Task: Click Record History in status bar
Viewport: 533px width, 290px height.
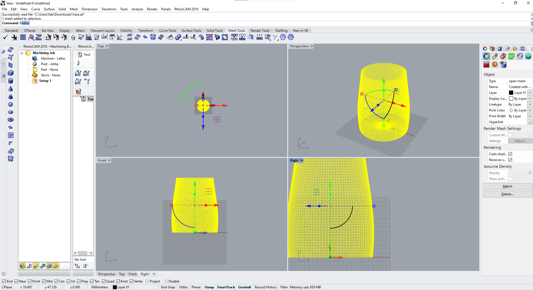Action: [266, 287]
